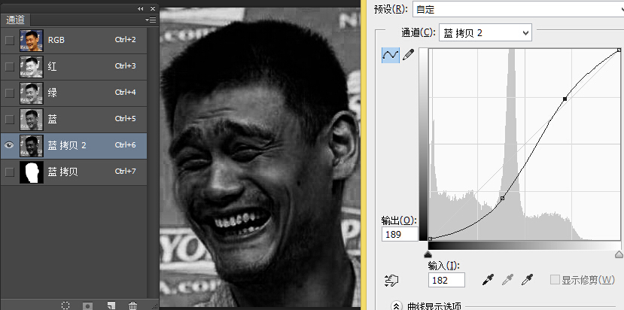Viewport: 624px width, 310px height.
Task: Pick the white point eyedropper
Action: 528,280
